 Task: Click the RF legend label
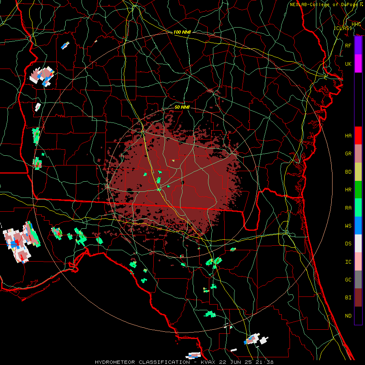[348, 45]
